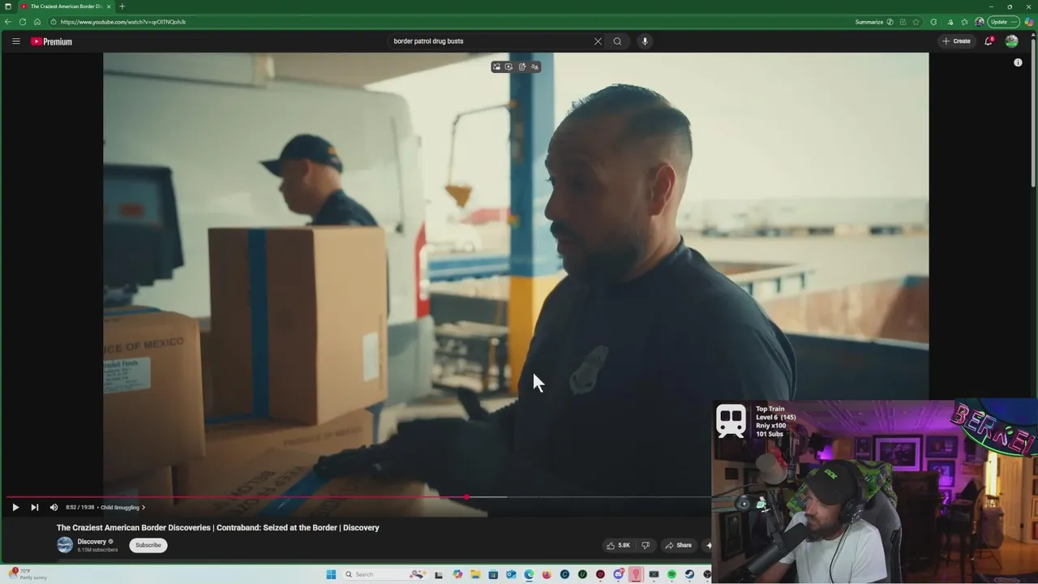Image resolution: width=1038 pixels, height=584 pixels.
Task: Open the Discovery channel avatar
Action: [x=65, y=545]
